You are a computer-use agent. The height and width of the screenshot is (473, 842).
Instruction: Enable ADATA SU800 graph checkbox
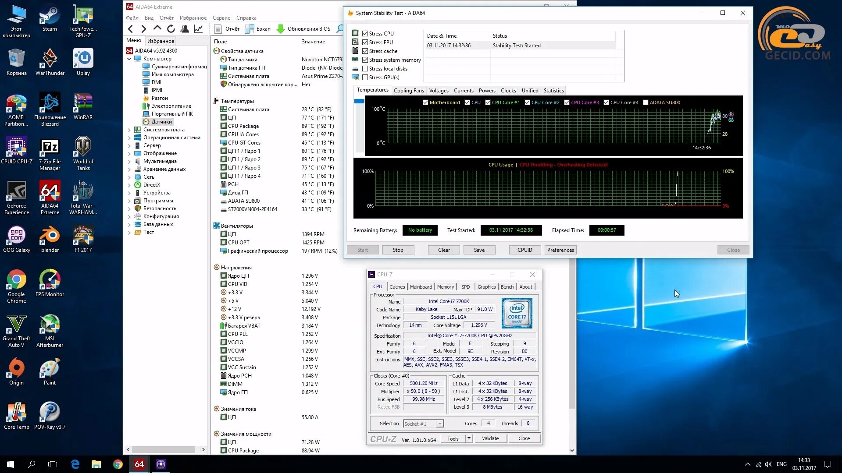click(x=646, y=102)
